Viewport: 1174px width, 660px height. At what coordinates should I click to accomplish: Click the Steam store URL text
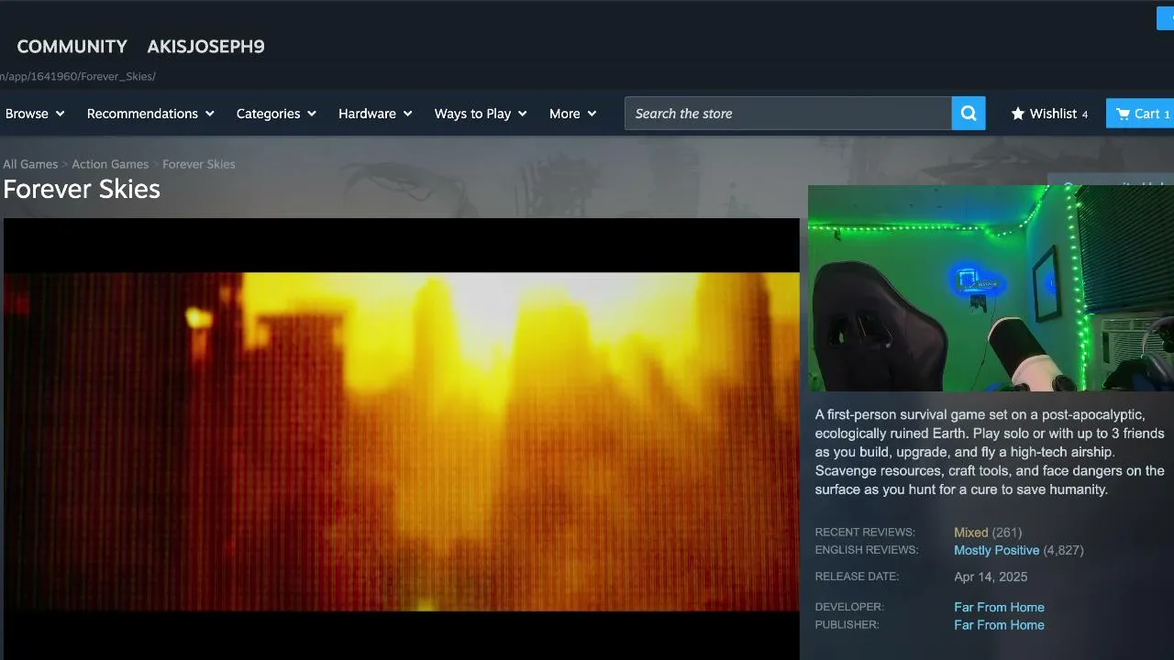point(77,76)
